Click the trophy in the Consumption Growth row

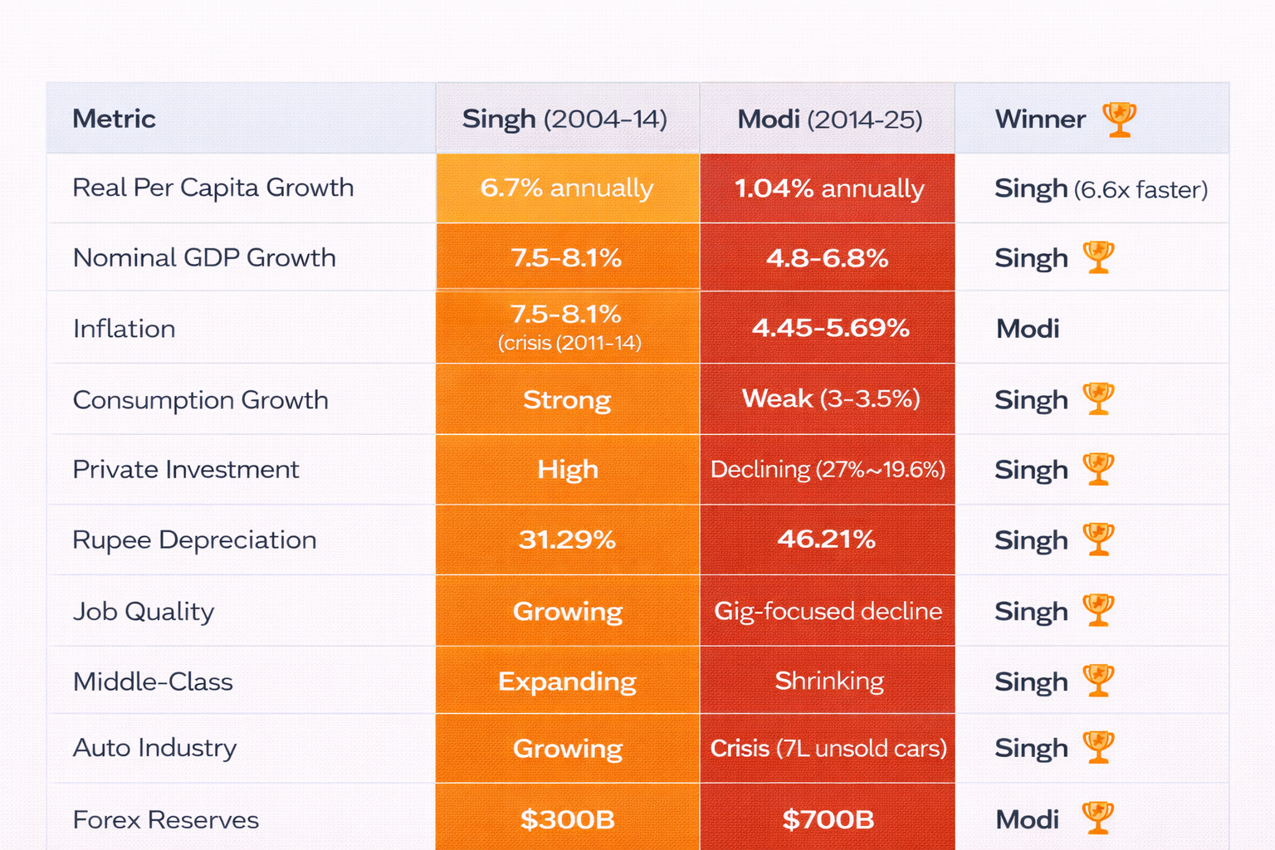click(x=1098, y=399)
